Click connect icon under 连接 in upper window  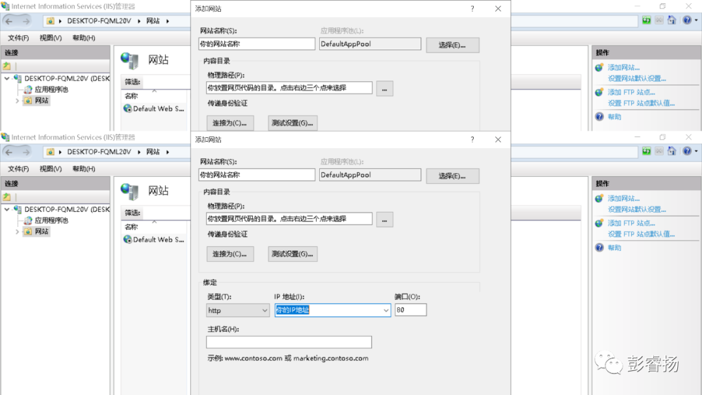tap(6, 66)
